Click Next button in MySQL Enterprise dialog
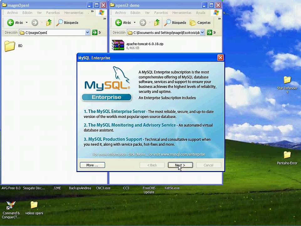Image resolution: width=301 pixels, height=226 pixels. click(x=180, y=165)
